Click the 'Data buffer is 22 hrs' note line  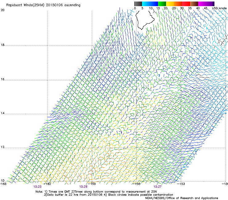tap(108, 195)
